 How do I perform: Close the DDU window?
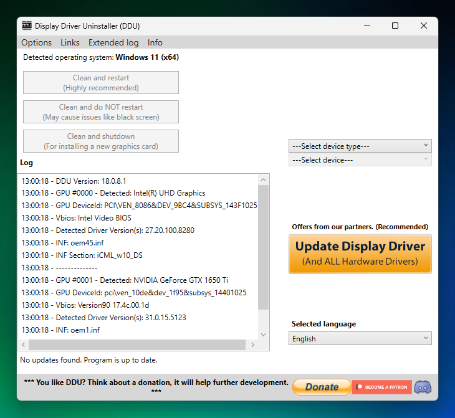click(424, 26)
